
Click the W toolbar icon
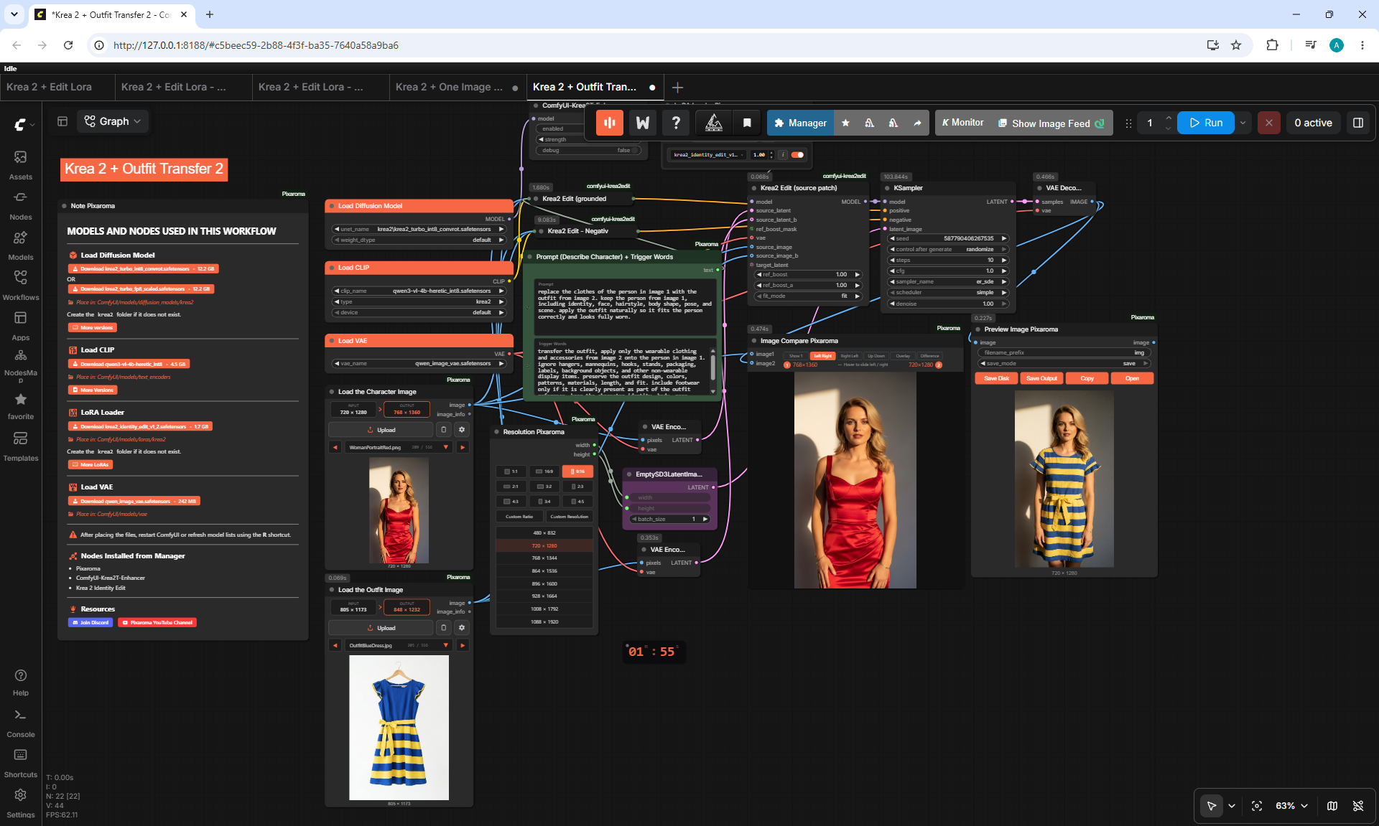[x=643, y=123]
